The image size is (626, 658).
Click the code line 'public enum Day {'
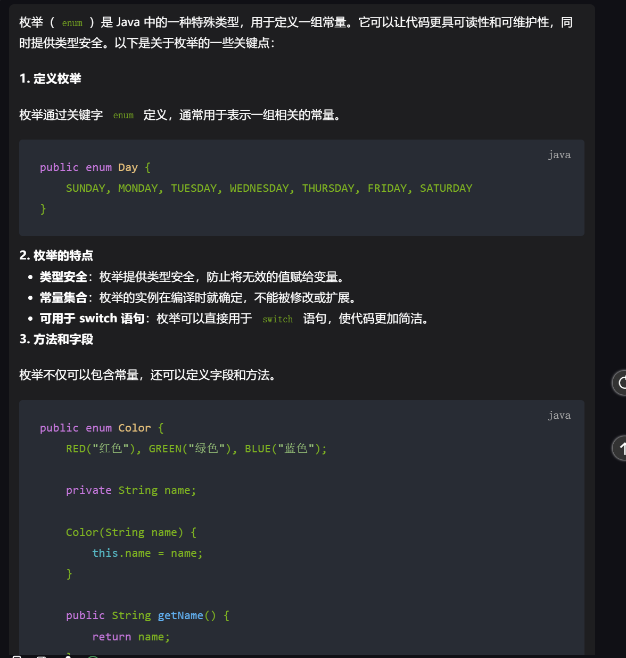point(95,167)
